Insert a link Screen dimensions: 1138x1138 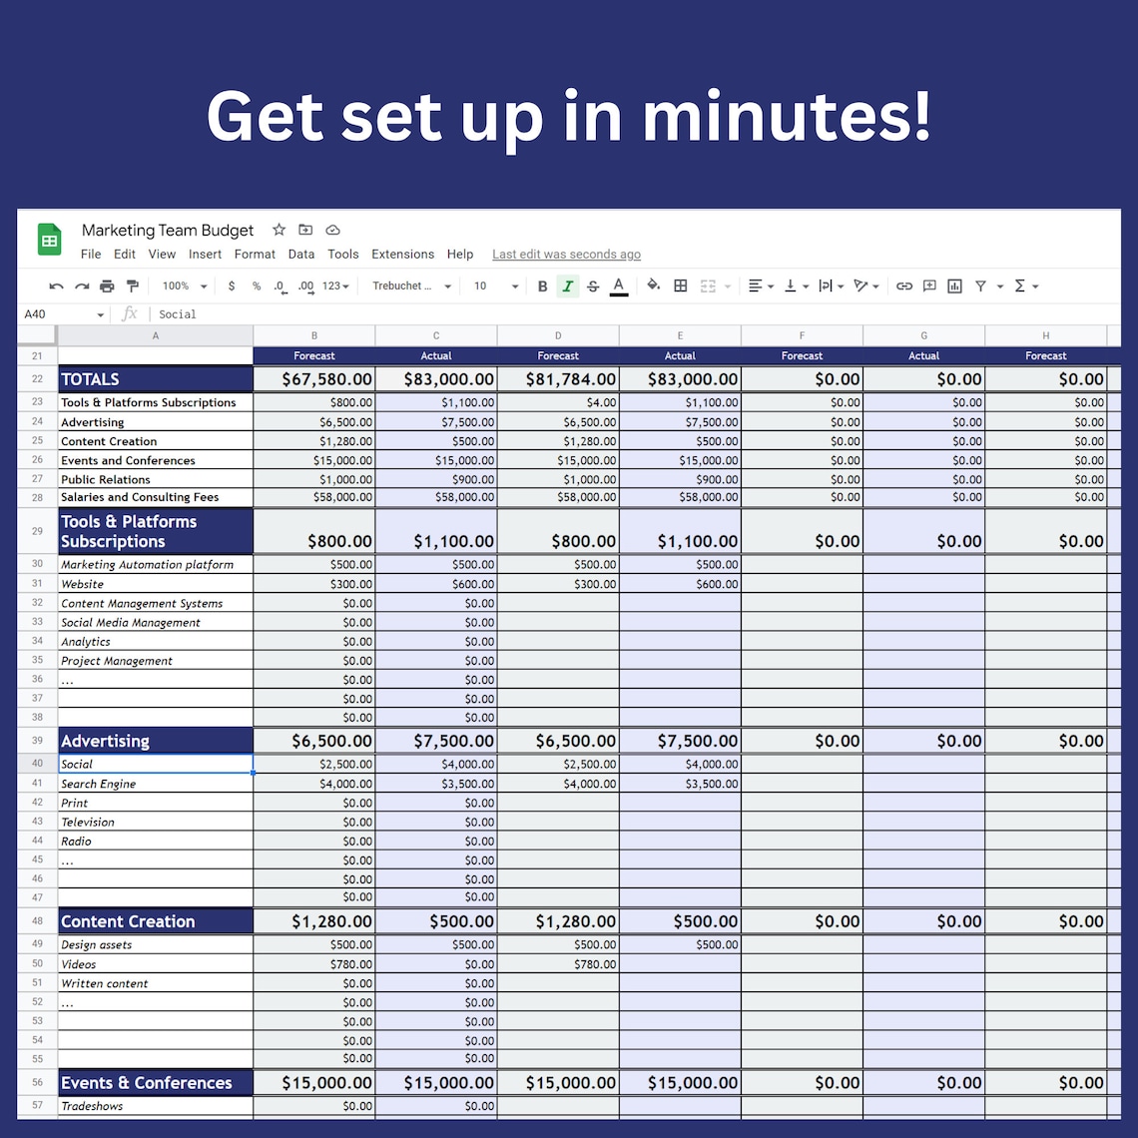[904, 285]
